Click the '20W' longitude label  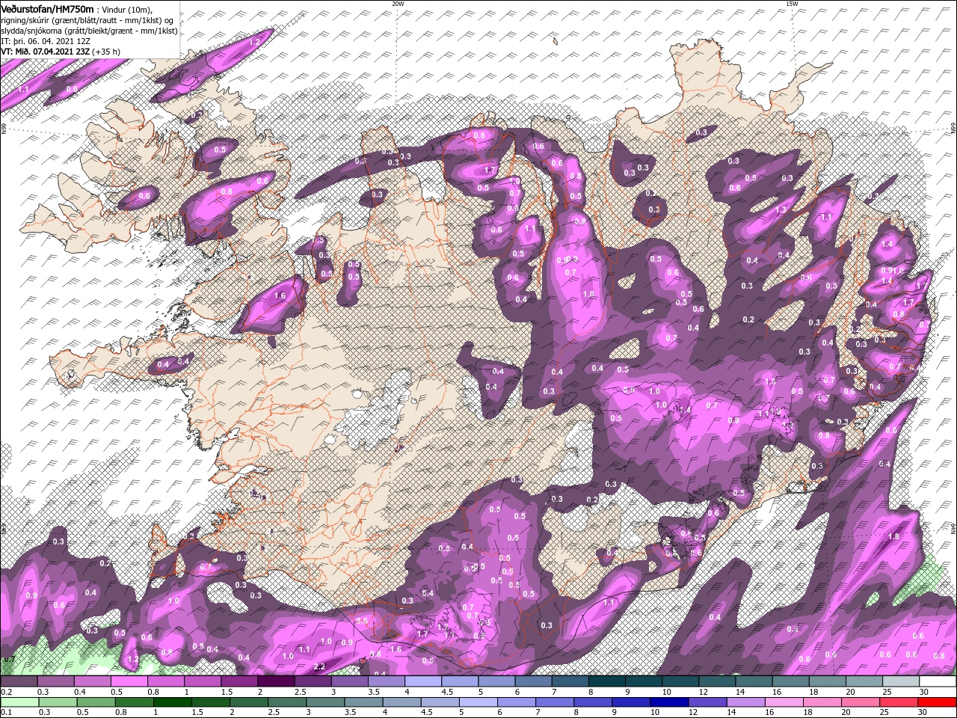click(398, 4)
